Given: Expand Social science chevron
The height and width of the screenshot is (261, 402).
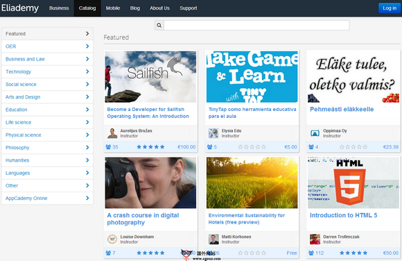Looking at the screenshot, I should 87,84.
